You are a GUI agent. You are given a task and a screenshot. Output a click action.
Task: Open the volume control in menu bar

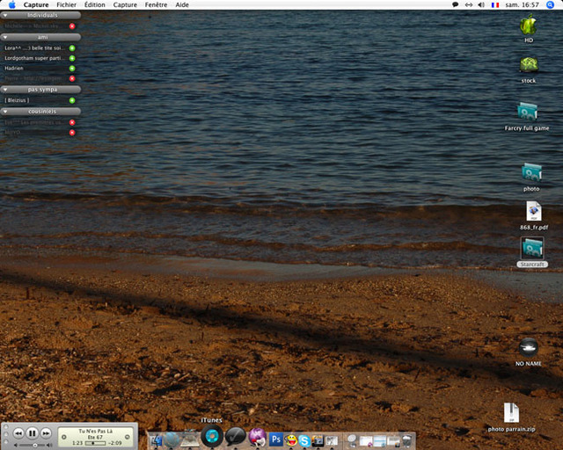click(481, 4)
